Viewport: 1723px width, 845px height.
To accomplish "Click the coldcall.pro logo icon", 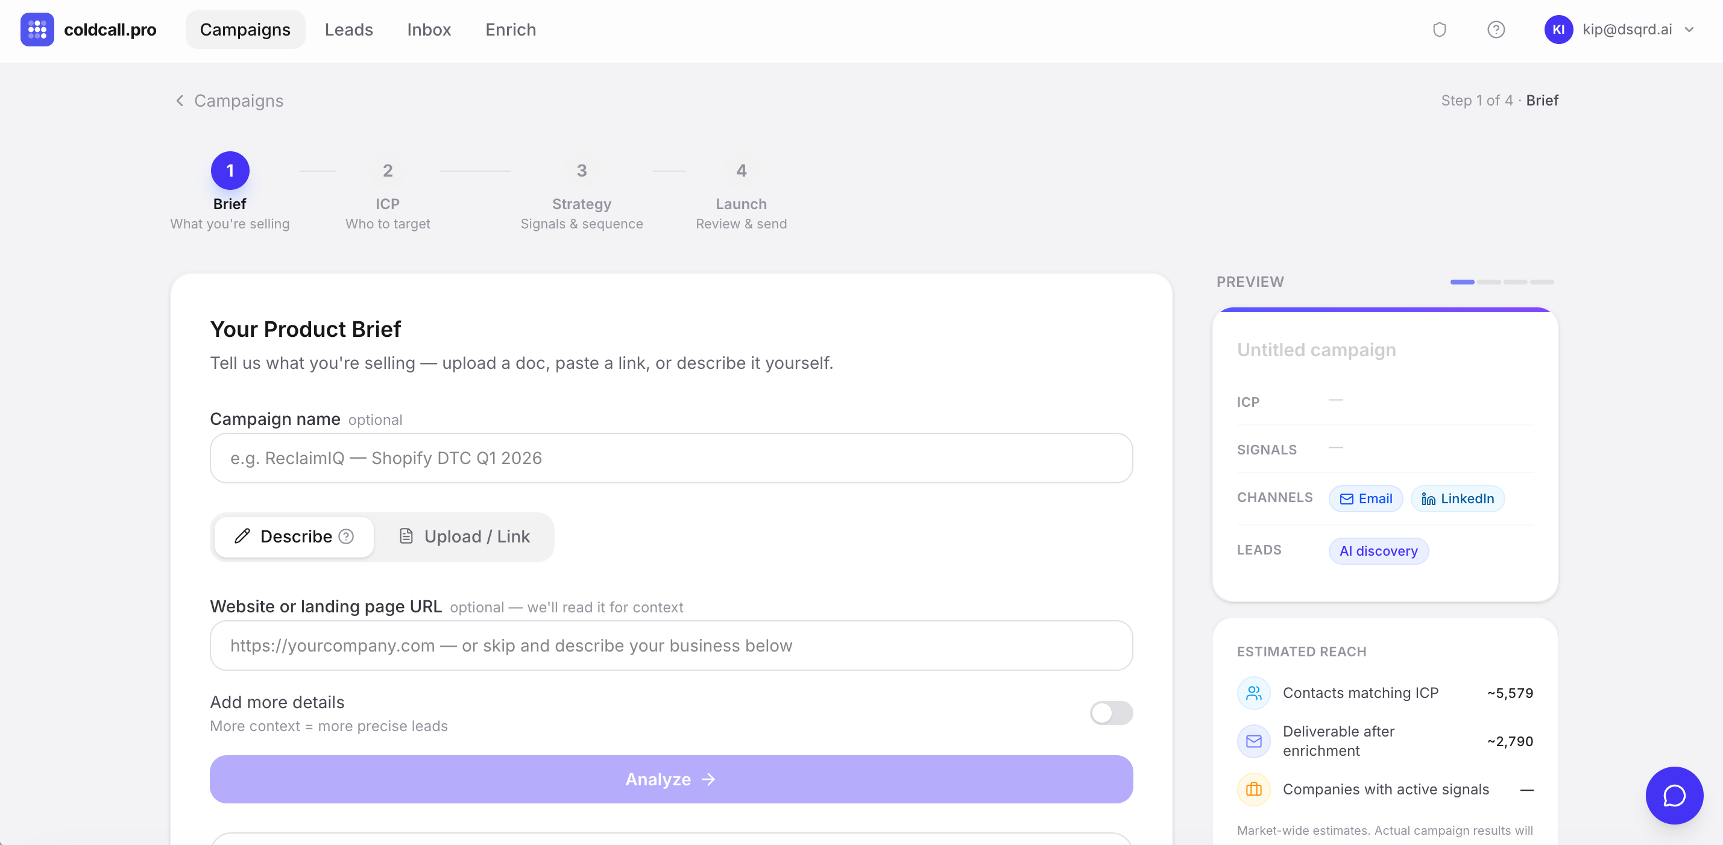I will point(37,30).
